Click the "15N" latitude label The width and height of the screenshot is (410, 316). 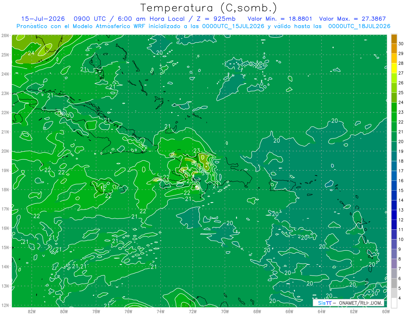click(x=5, y=247)
